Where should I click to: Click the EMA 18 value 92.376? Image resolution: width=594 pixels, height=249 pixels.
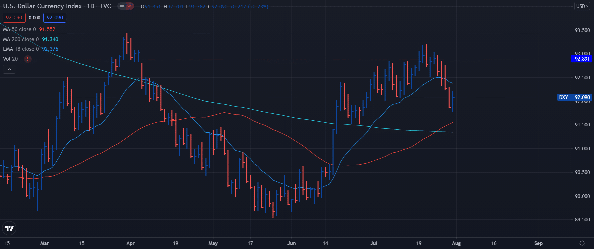point(50,49)
